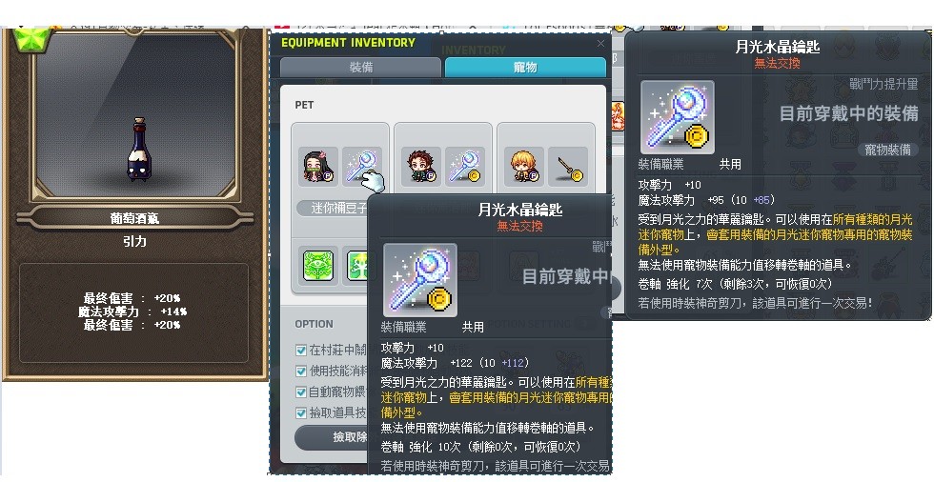Screen dimensions: 934x482
Task: Toggle the 在村莊中關 checkbox
Action: tap(301, 351)
